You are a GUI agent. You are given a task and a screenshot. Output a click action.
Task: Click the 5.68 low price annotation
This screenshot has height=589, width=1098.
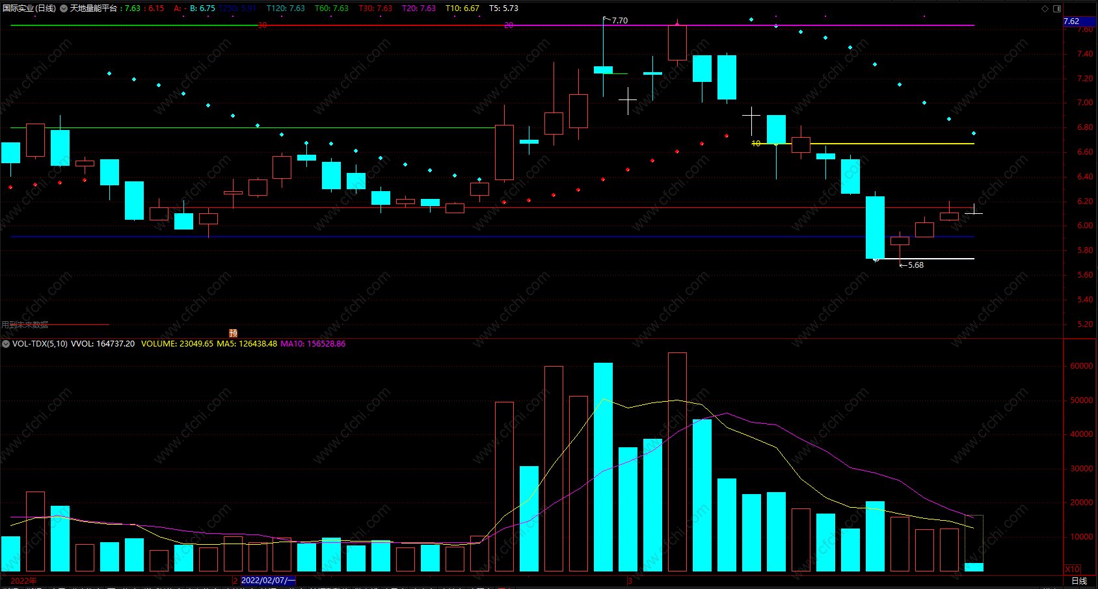coord(916,265)
